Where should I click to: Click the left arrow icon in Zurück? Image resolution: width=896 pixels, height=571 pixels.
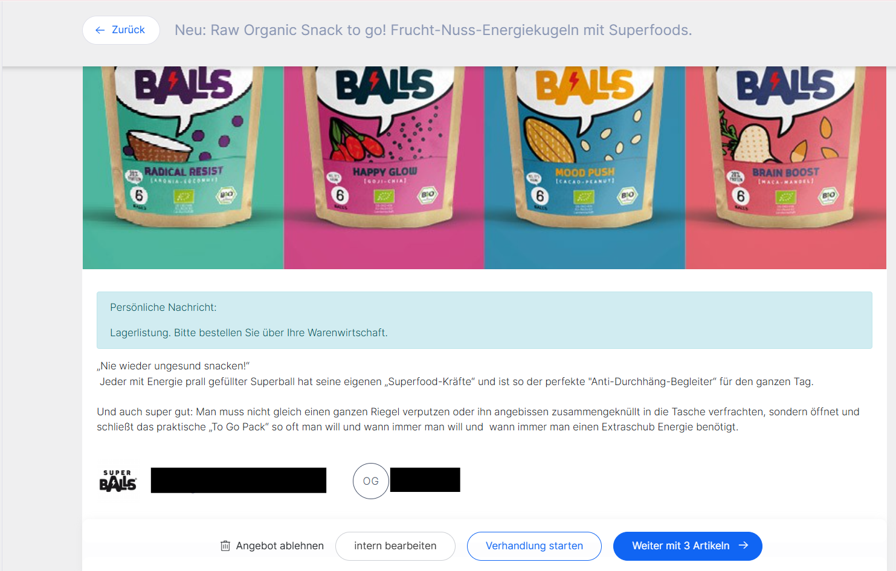pyautogui.click(x=100, y=30)
